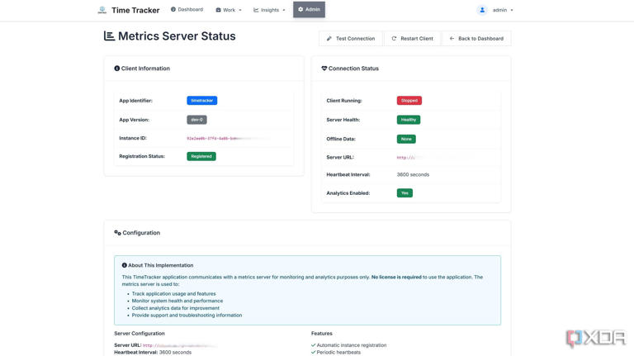Click the None offline data badge

pos(406,139)
